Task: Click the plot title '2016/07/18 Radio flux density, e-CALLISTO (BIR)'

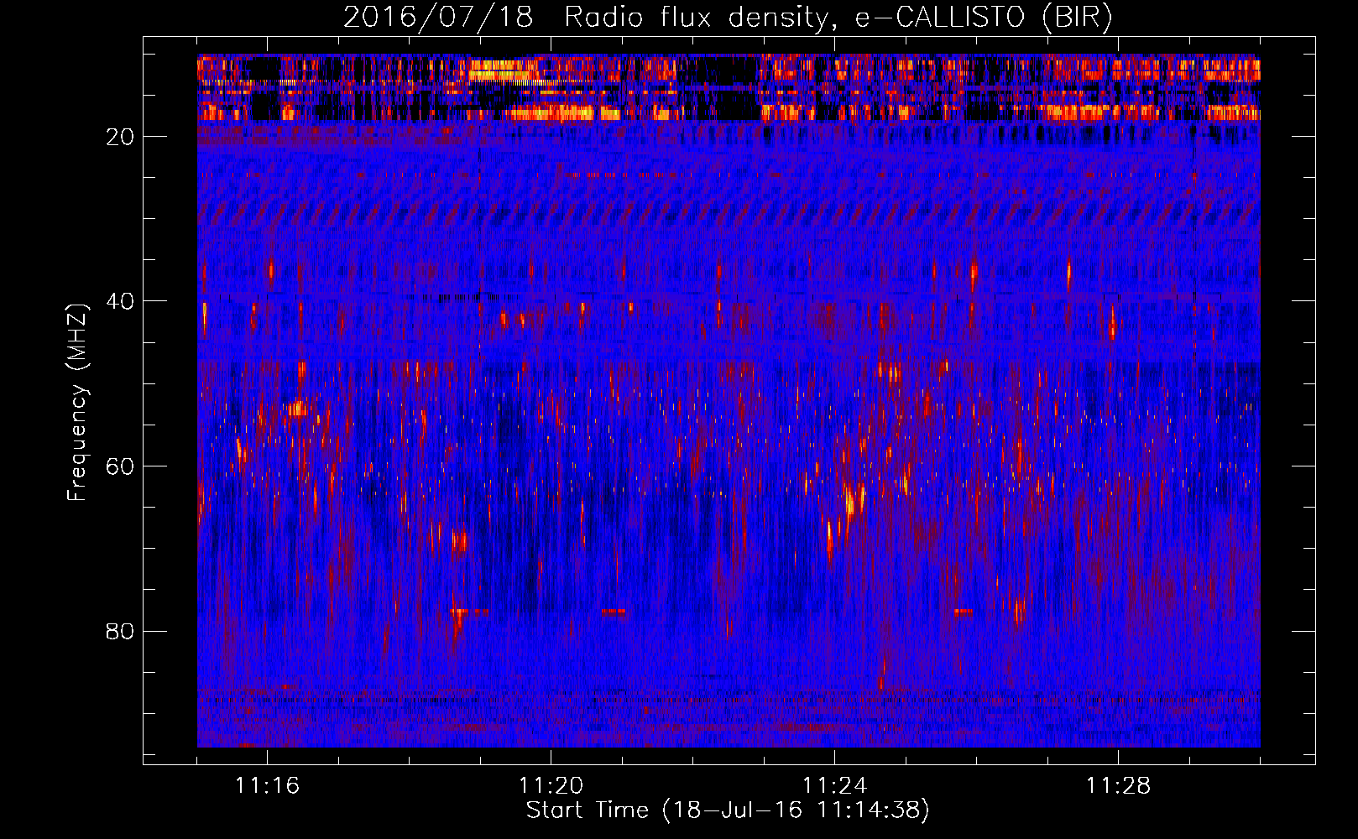Action: point(728,18)
